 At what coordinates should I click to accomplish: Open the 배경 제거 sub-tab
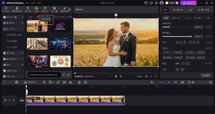177,18
